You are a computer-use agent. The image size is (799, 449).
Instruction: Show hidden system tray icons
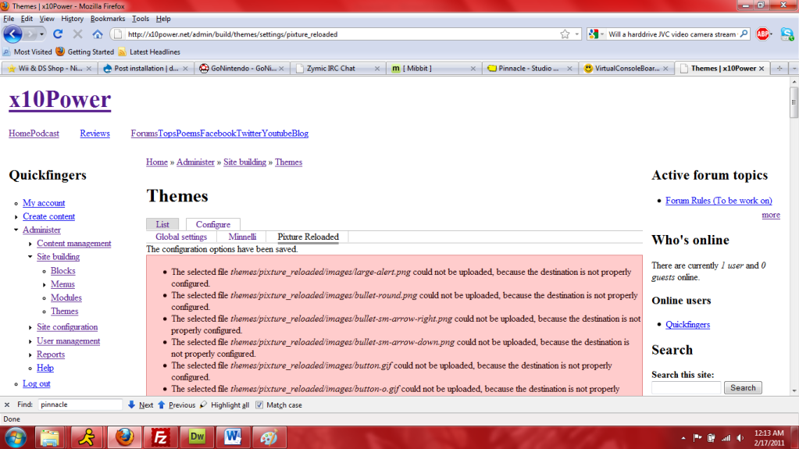[x=683, y=438]
